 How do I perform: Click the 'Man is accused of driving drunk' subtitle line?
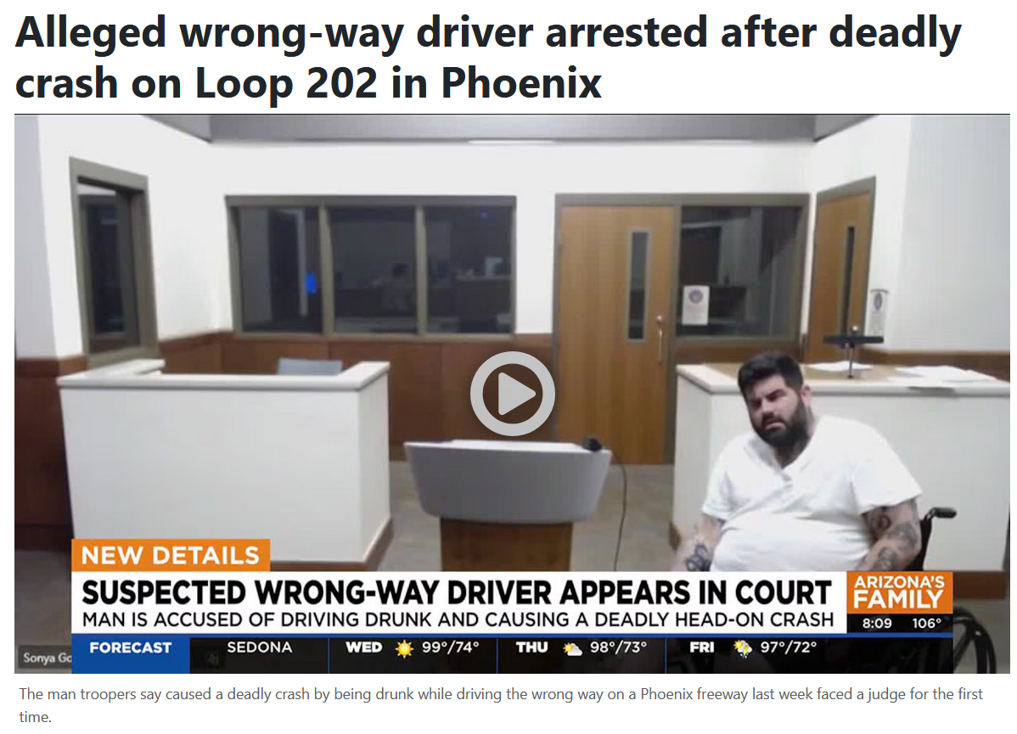click(458, 620)
